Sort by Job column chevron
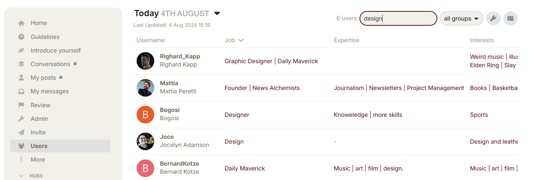538x180 pixels. pos(241,40)
